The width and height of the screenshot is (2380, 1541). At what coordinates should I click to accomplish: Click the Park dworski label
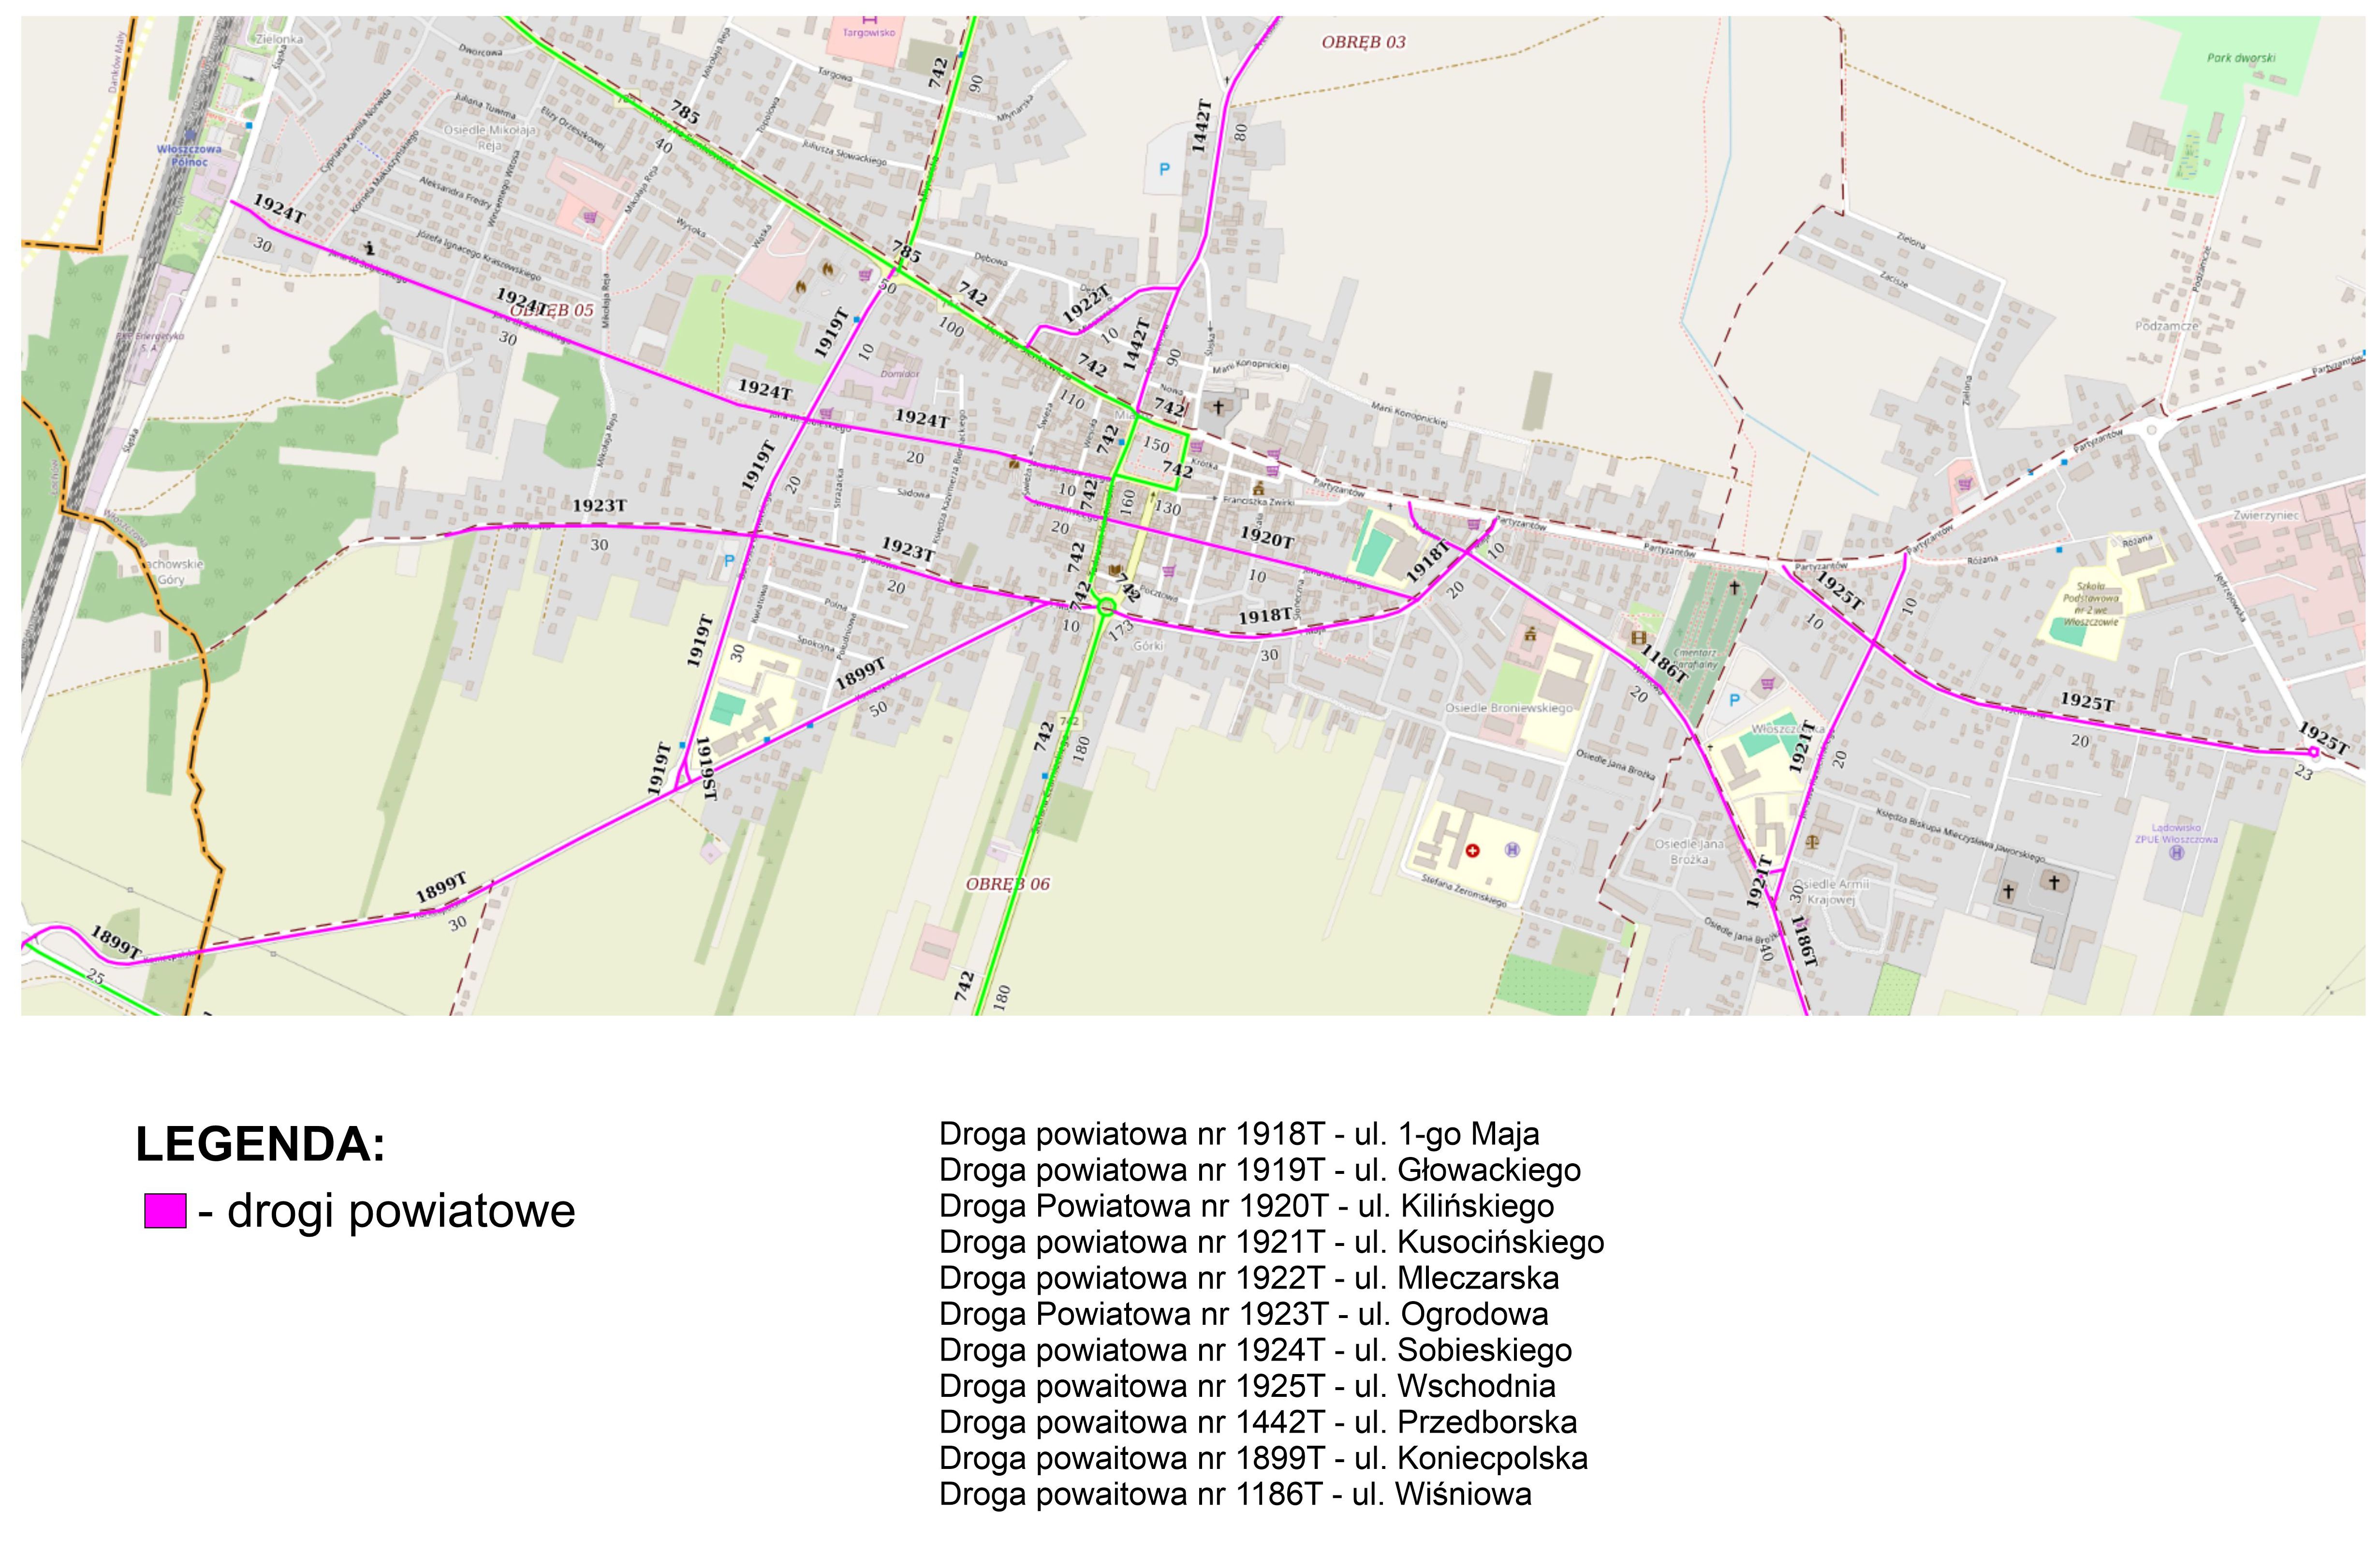pyautogui.click(x=2241, y=58)
